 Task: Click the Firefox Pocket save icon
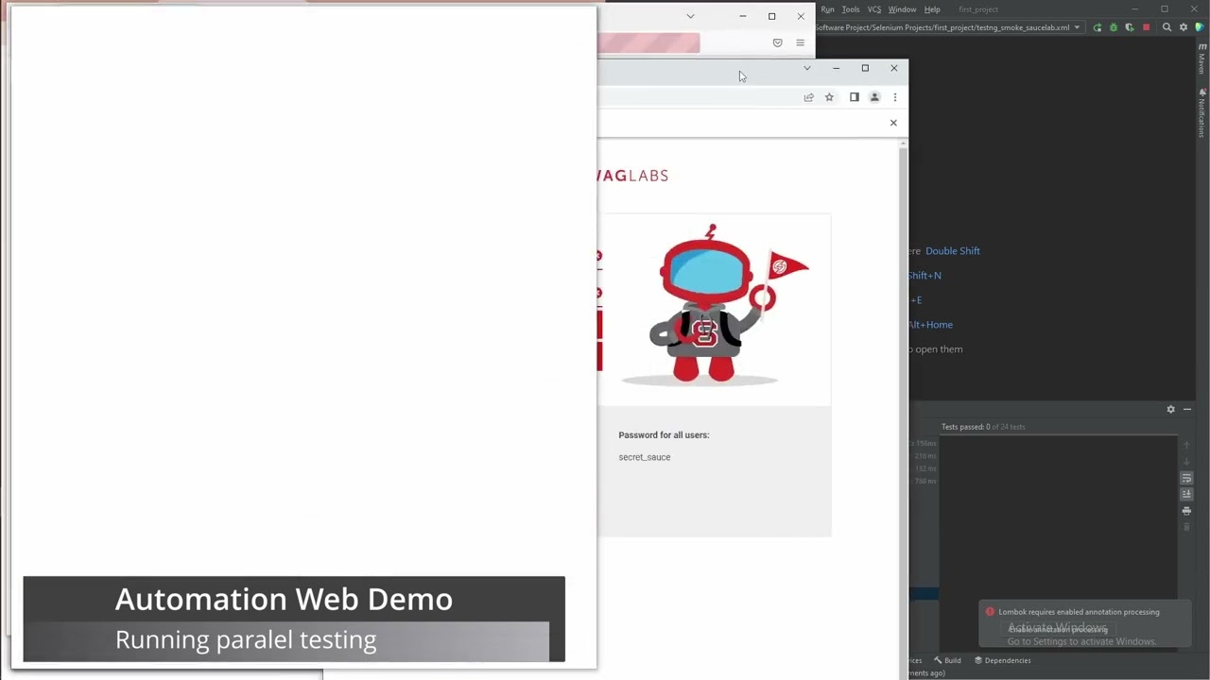[x=777, y=42]
